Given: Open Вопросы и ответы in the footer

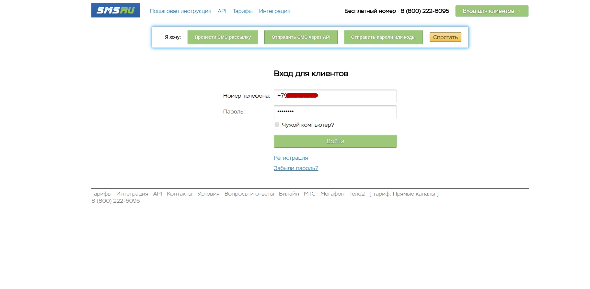Looking at the screenshot, I should click(249, 194).
